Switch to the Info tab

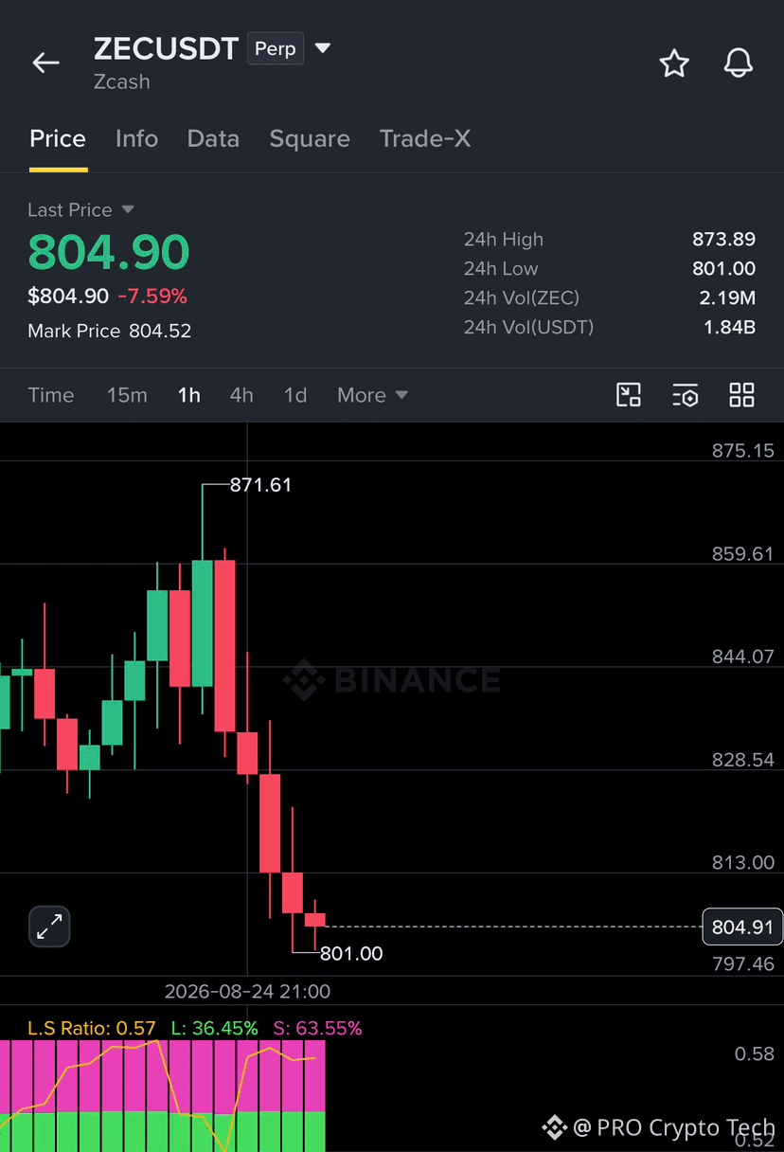136,138
